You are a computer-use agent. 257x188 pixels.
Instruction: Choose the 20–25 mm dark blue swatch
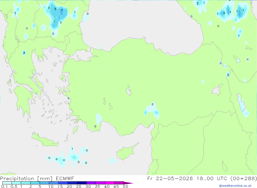pos(72,183)
